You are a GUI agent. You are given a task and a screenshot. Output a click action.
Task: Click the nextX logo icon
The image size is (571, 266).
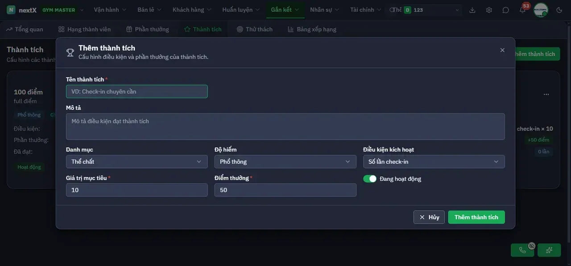point(11,10)
